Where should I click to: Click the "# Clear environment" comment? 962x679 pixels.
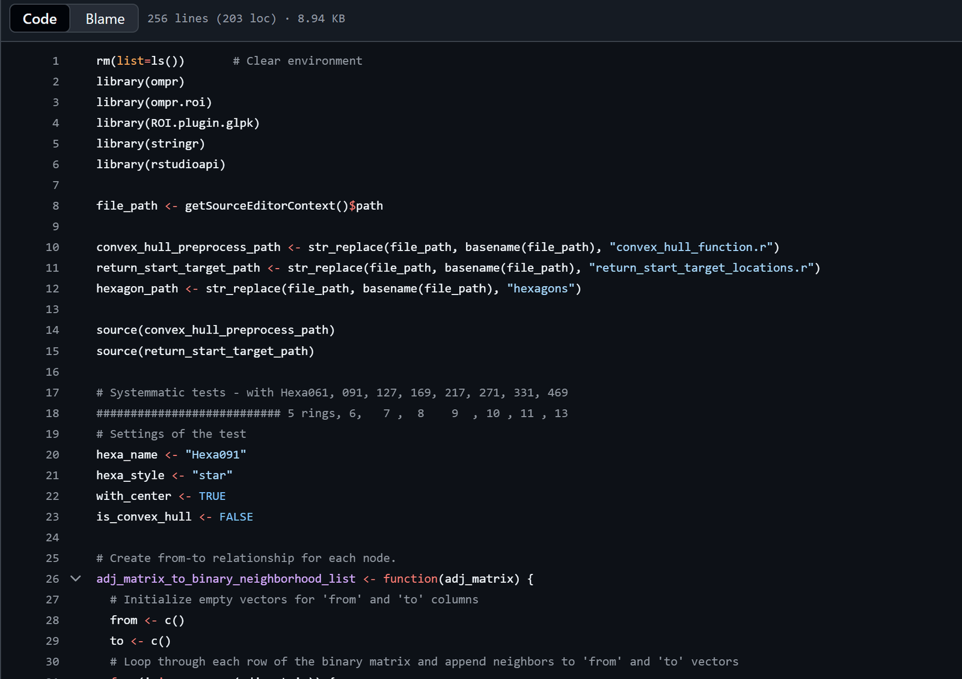coord(298,61)
